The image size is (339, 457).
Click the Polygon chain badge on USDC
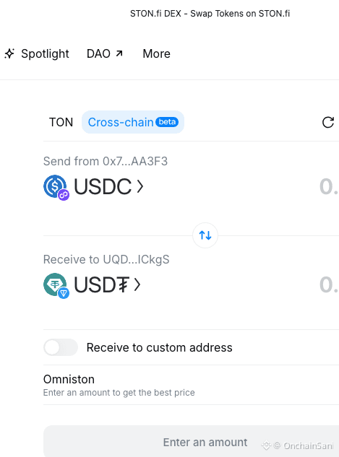[x=64, y=195]
